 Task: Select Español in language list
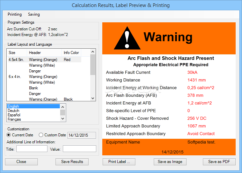[33, 115]
